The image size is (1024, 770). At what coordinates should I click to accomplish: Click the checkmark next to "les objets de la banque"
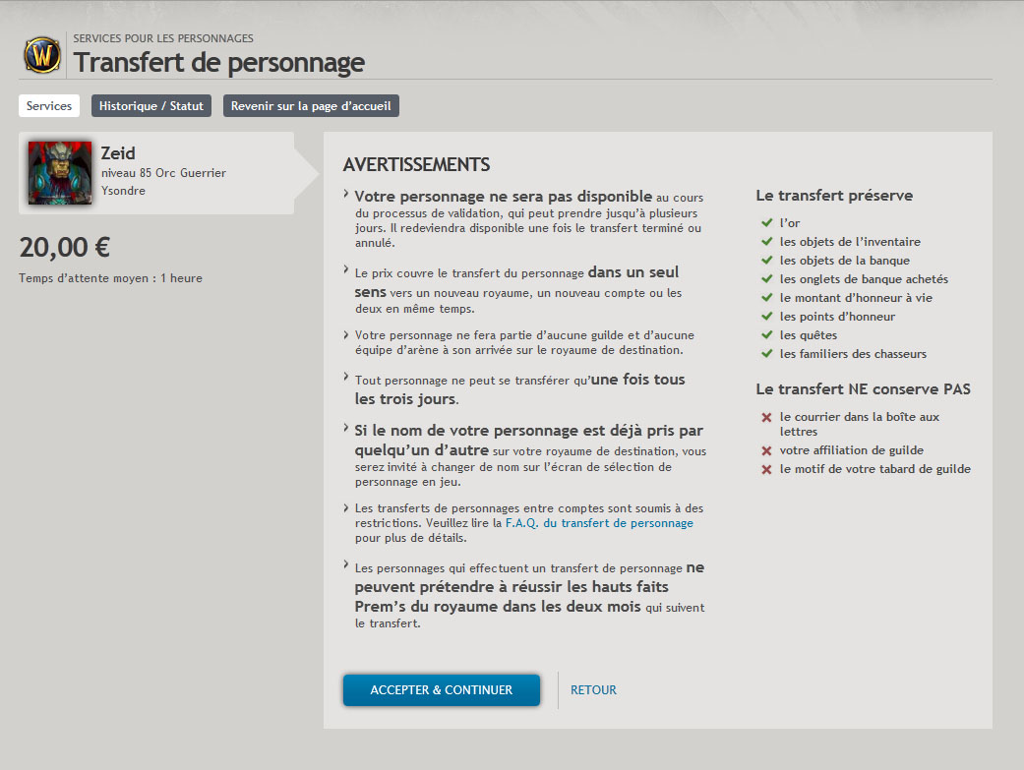766,261
